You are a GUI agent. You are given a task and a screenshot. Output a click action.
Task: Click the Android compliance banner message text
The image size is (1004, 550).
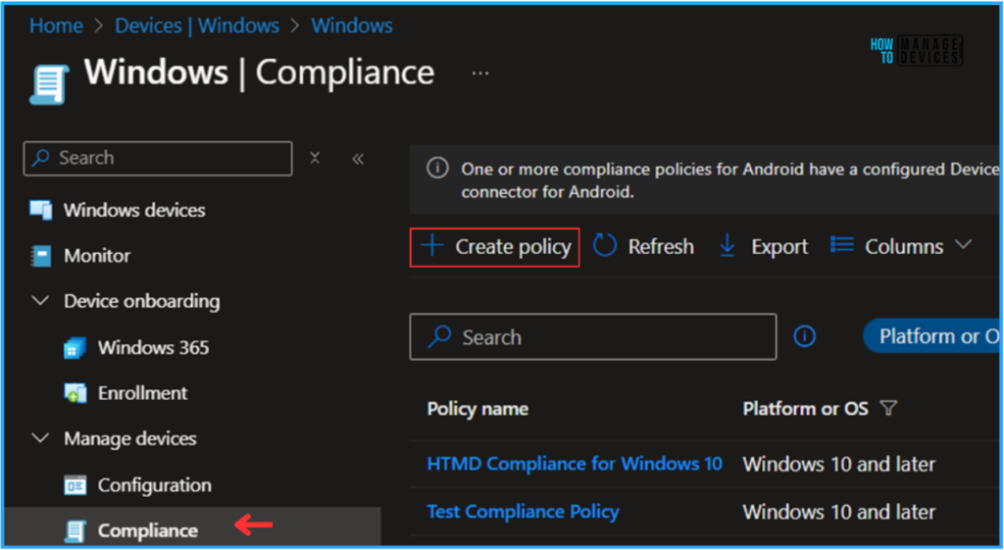(729, 180)
